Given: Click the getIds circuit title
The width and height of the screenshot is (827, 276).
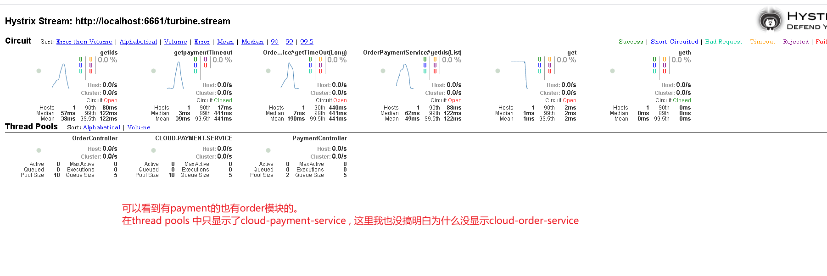Looking at the screenshot, I should click(x=109, y=53).
